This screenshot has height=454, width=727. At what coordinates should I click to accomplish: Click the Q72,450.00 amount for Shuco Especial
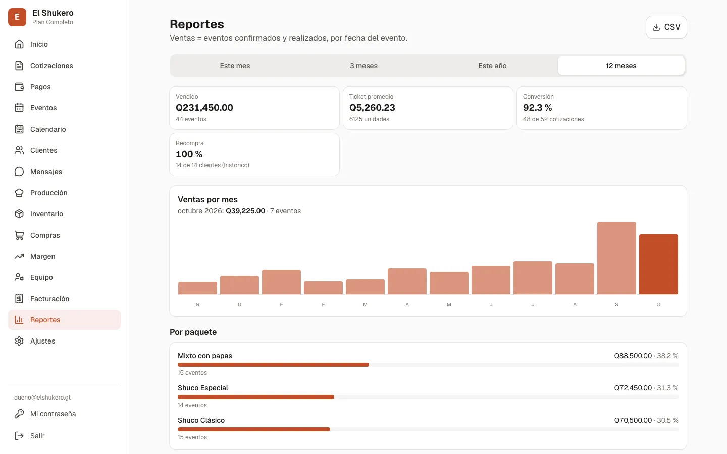coord(633,388)
